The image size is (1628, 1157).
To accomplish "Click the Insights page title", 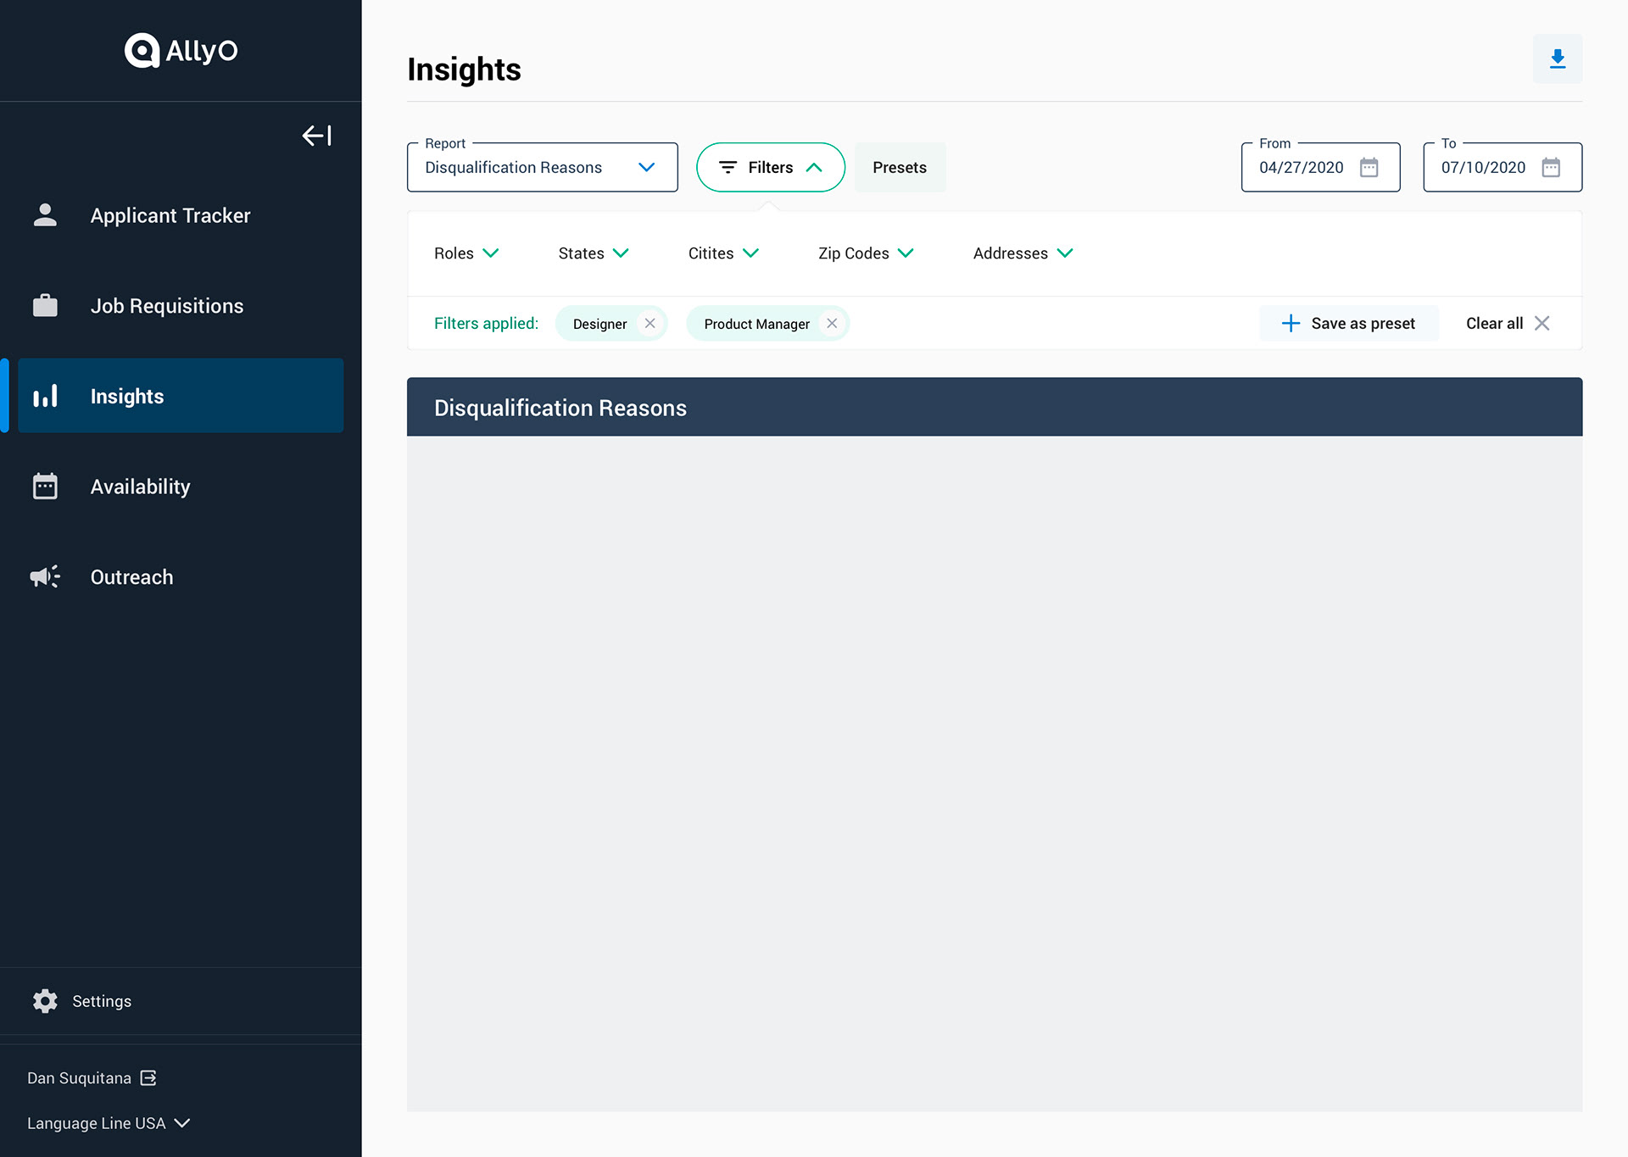I will [464, 70].
